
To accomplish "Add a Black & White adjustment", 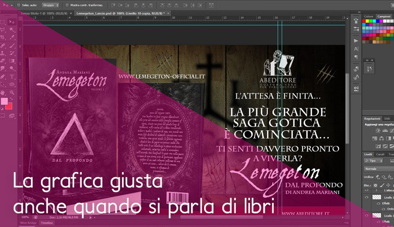I will pos(388,138).
